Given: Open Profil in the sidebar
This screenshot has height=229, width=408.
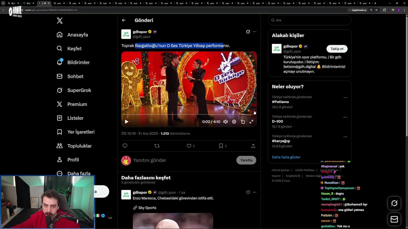Looking at the screenshot, I should coord(68,160).
